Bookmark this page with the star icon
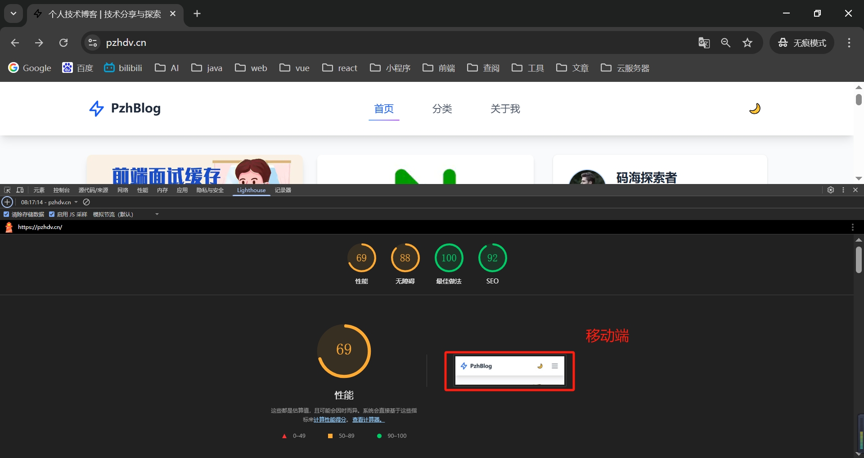 coord(747,43)
